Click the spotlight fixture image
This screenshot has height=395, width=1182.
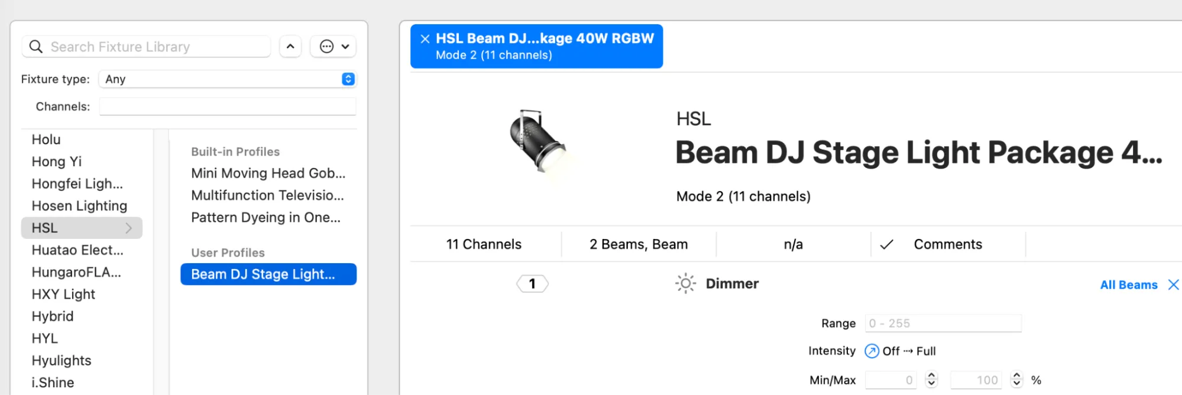coord(537,142)
